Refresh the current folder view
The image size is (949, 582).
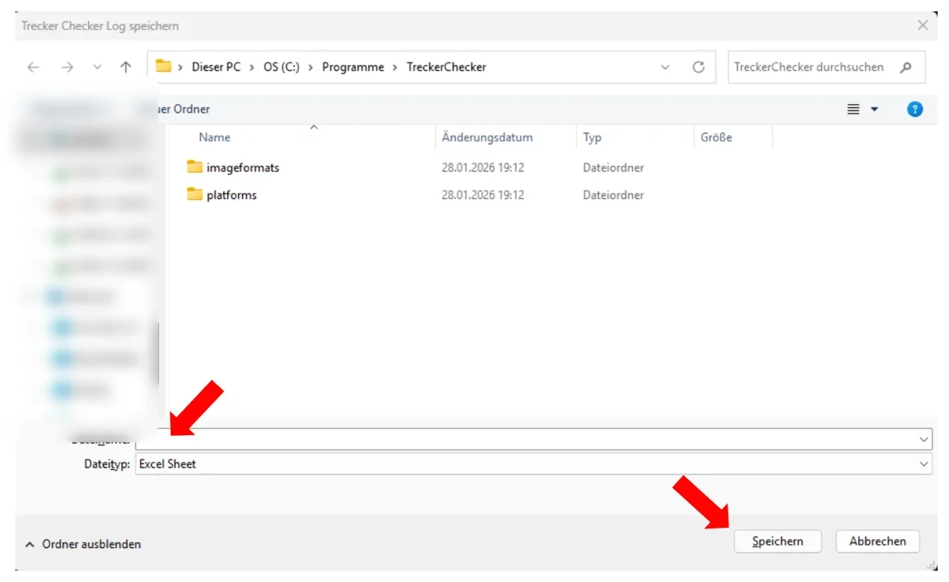698,67
